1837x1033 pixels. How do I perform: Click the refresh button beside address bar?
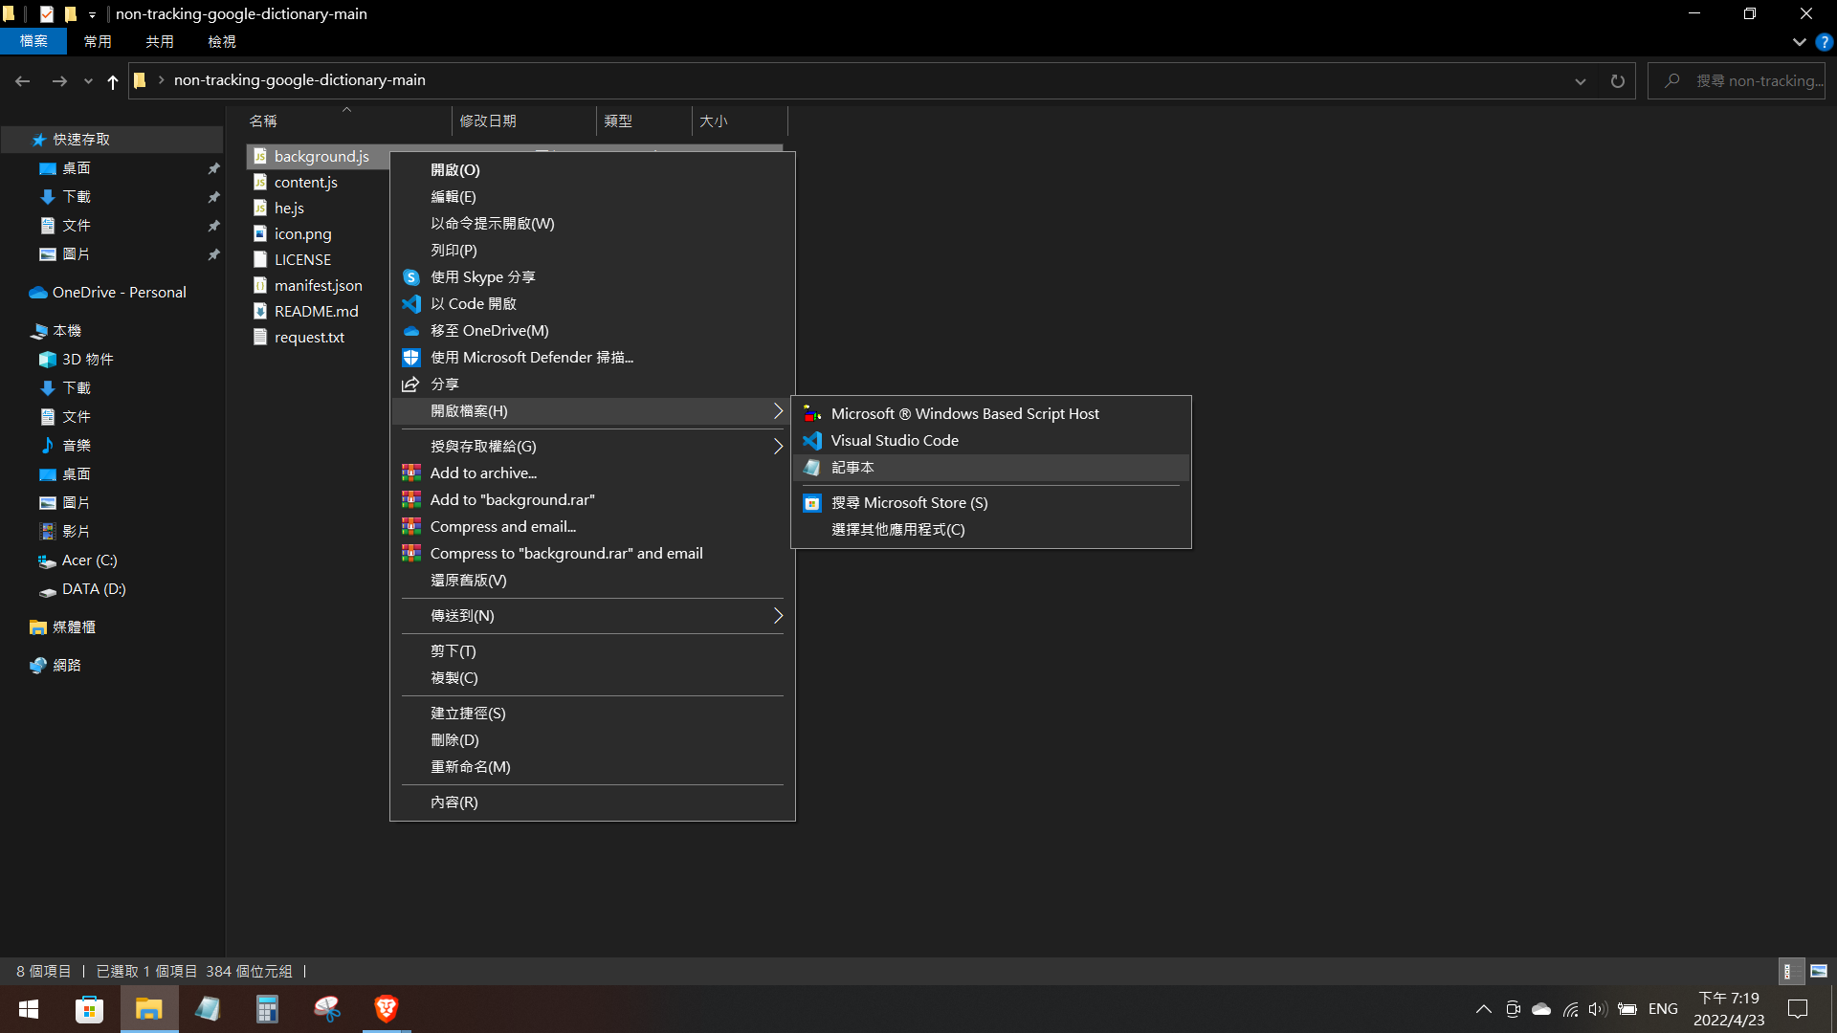(1617, 81)
